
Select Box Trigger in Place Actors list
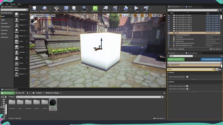[21, 69]
